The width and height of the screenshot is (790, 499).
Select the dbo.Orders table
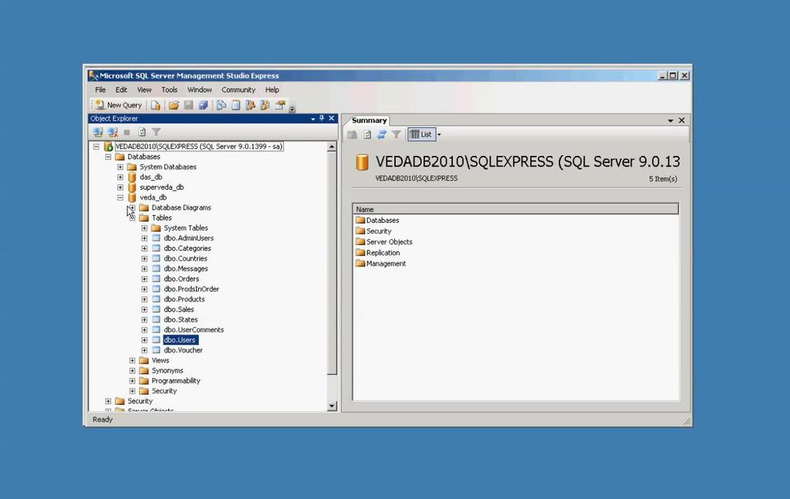pos(181,279)
